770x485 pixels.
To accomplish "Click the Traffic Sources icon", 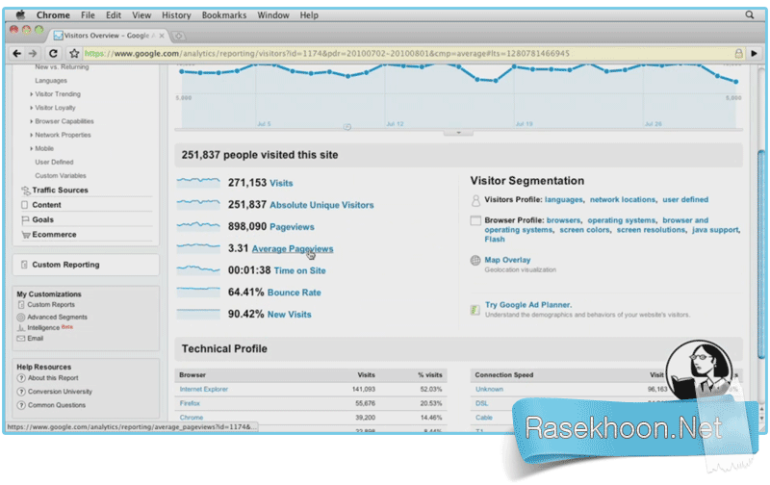I will 26,190.
